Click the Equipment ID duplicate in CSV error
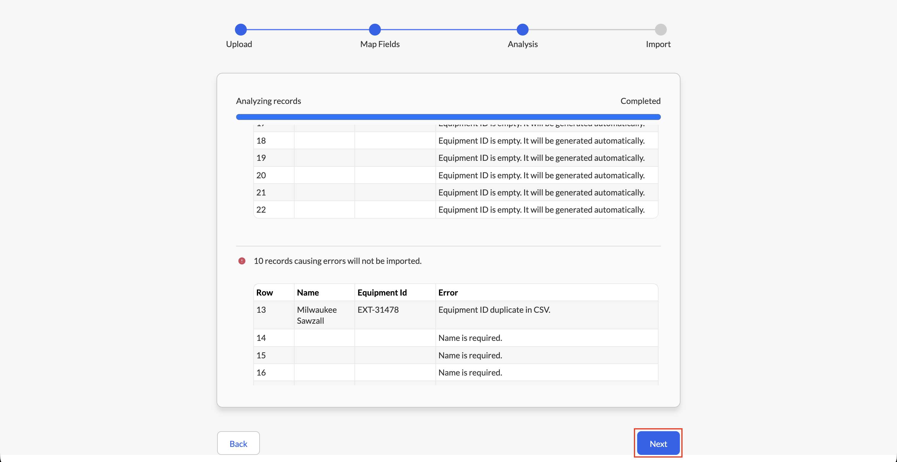897x462 pixels. tap(494, 310)
